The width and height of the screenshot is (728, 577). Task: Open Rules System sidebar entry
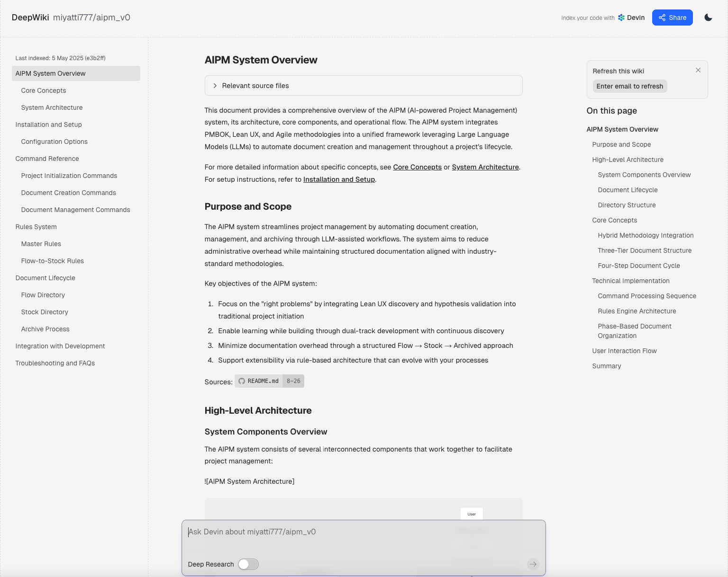click(x=36, y=227)
